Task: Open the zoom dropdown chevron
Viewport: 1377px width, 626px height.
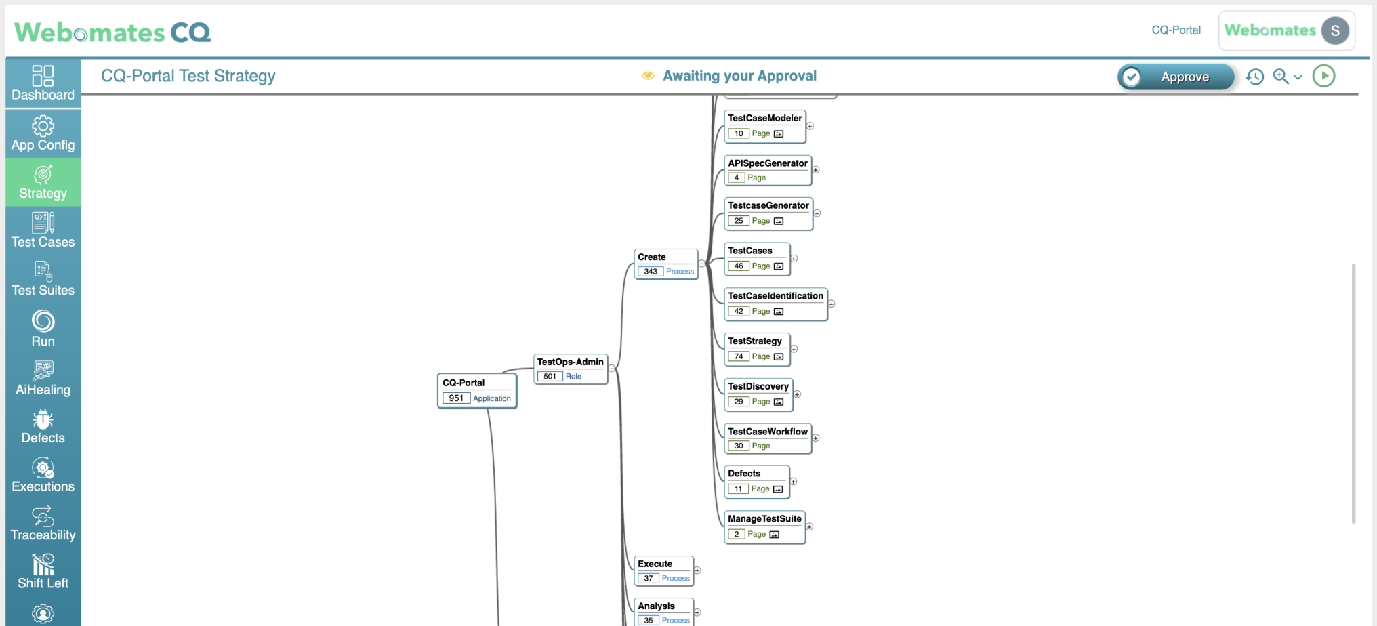Action: coord(1298,77)
